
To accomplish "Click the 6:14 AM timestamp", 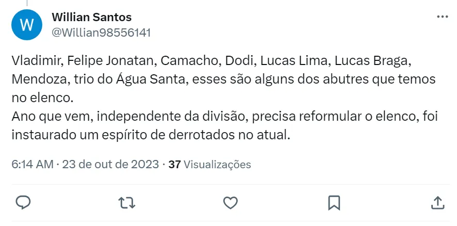I will [32, 165].
